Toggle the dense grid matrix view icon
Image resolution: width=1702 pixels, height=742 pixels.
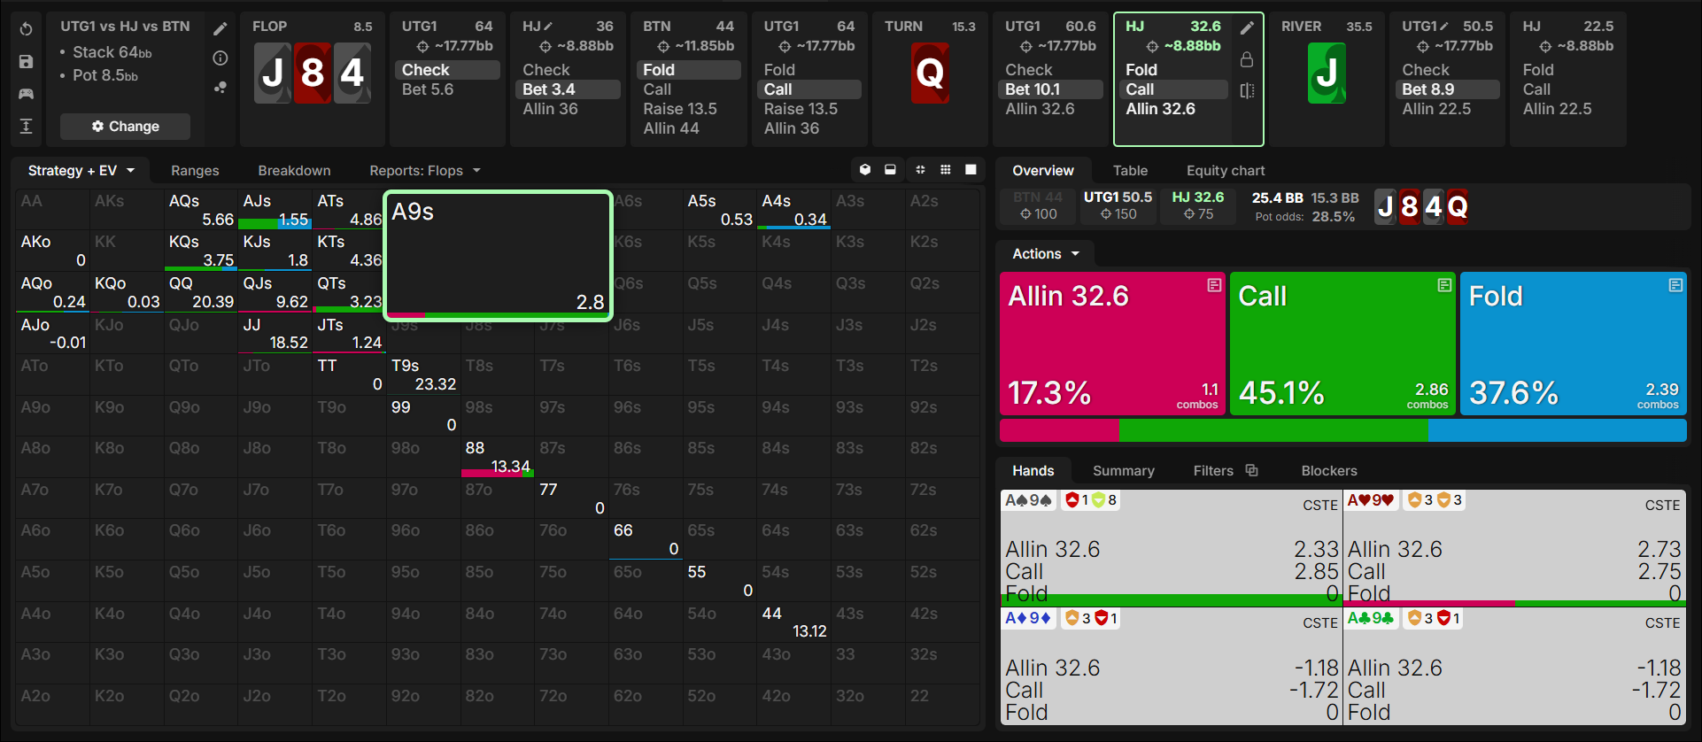pos(946,170)
